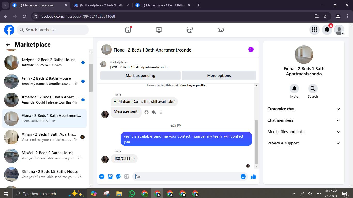
Task: Switch to Marketplace 1 Bed 1 Bath tab
Action: (163, 5)
